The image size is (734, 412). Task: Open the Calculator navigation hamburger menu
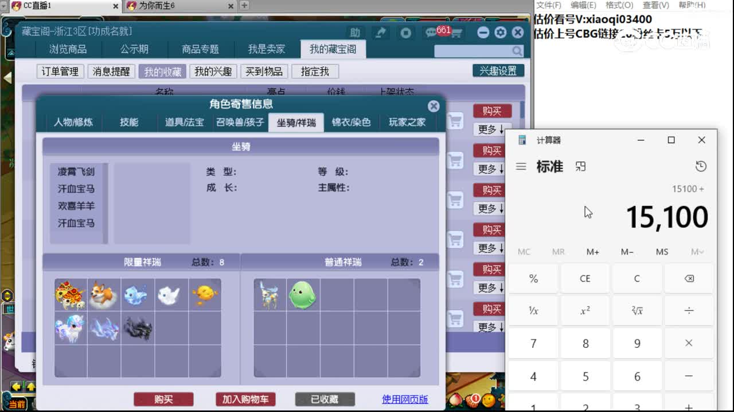[521, 167]
